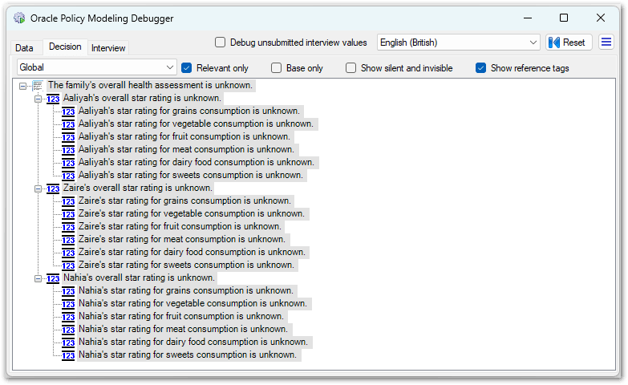The width and height of the screenshot is (628, 385).
Task: Click the 123 icon beside Aaliyah's overall star rating
Action: [x=53, y=99]
